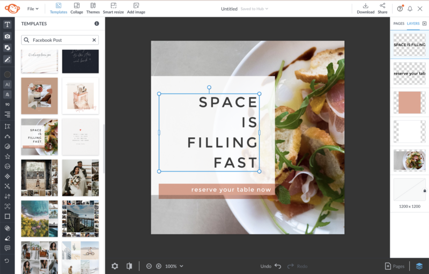Open the line height spacing icon
Viewport: 429px width, 274px height.
[x=8, y=127]
